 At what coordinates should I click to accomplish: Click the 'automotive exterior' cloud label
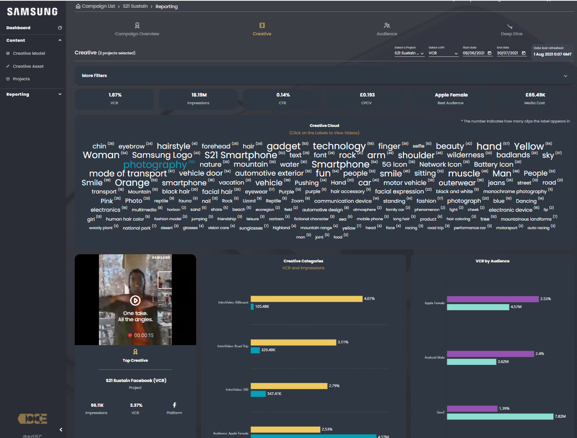coord(269,173)
